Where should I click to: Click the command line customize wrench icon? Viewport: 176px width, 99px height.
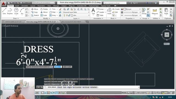(x=42, y=87)
